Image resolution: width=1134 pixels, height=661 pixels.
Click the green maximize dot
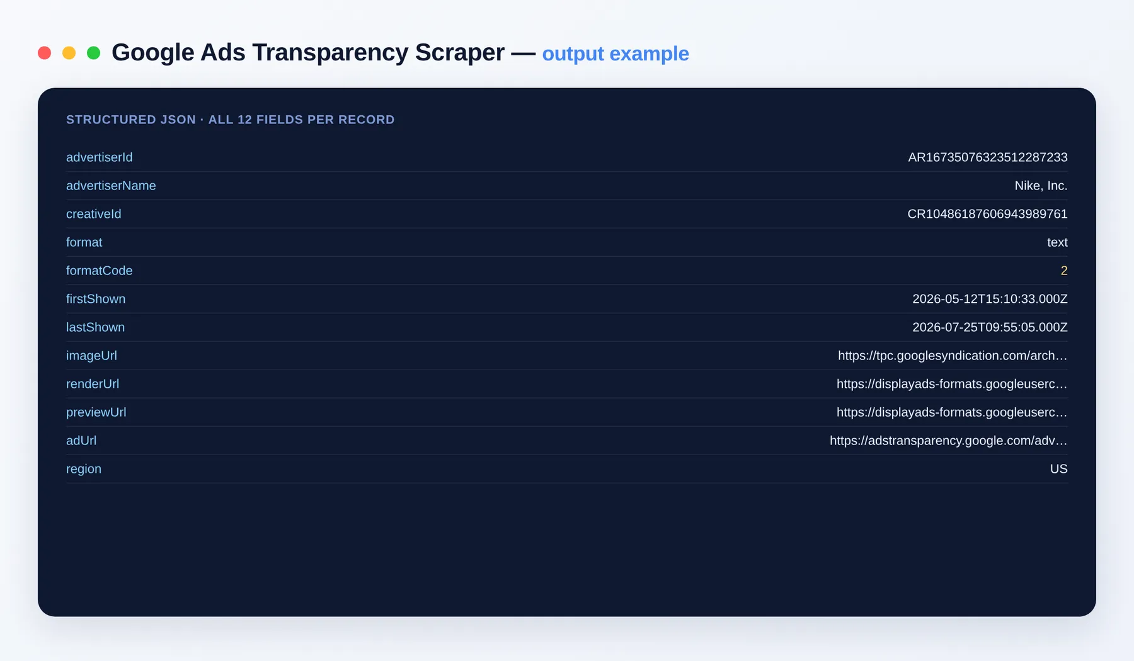coord(93,53)
